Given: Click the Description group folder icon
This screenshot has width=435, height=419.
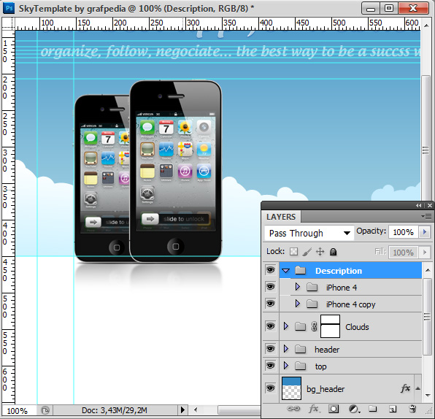Looking at the screenshot, I should tap(300, 270).
